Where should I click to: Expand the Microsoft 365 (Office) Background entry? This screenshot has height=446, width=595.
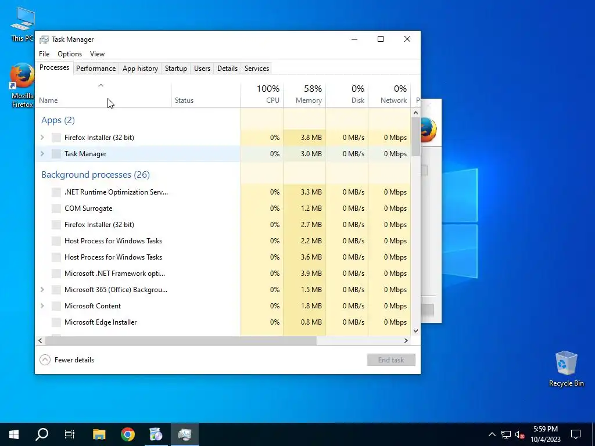[x=42, y=290]
